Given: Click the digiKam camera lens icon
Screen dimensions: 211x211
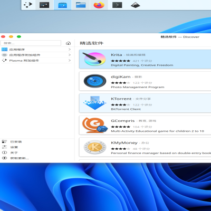Looking at the screenshot, I should pyautogui.click(x=95, y=81).
